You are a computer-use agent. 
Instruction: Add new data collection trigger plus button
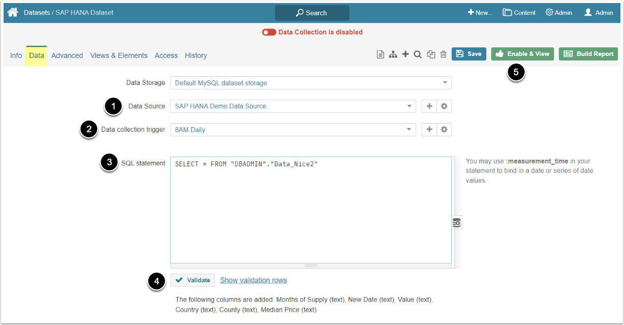click(429, 130)
